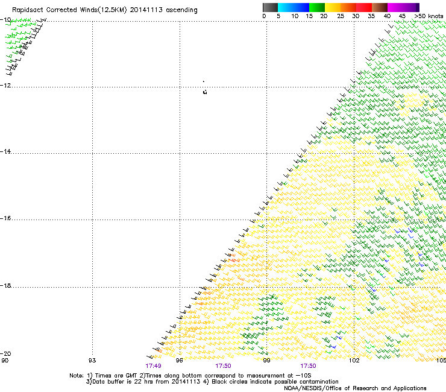Click the '-16' latitude axis label

[x=5, y=218]
